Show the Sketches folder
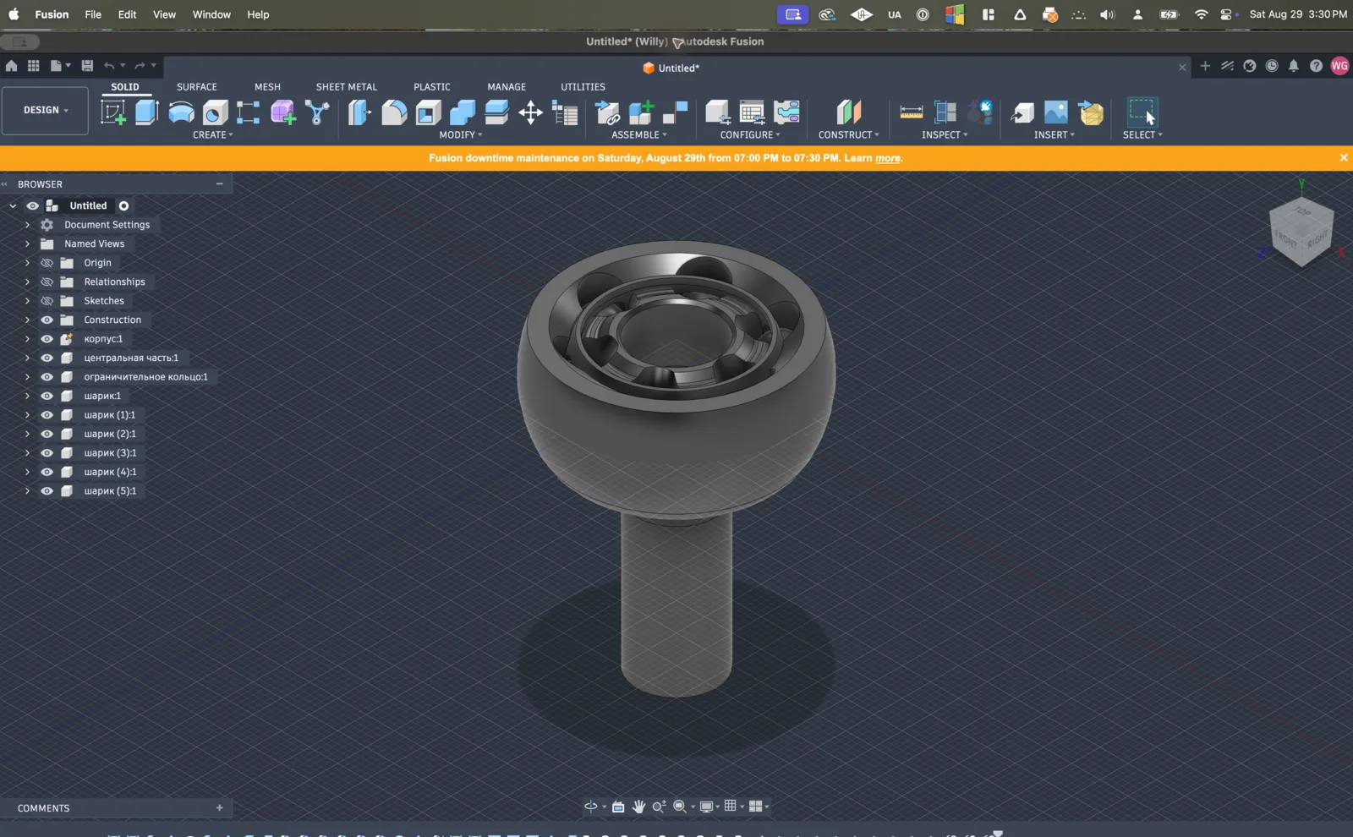The image size is (1353, 837). (x=47, y=301)
